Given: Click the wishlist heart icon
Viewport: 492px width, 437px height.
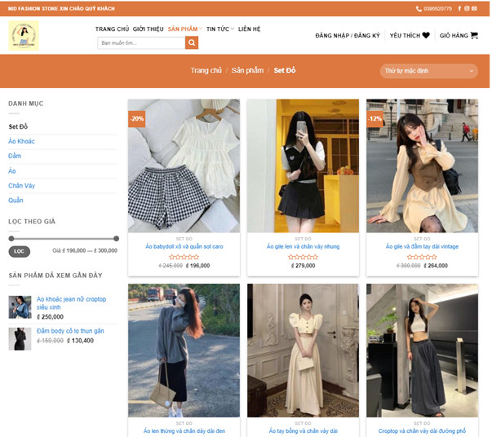Looking at the screenshot, I should [x=426, y=36].
